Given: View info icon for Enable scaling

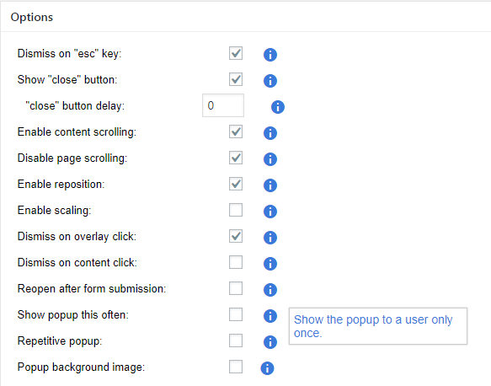Looking at the screenshot, I should click(270, 212).
